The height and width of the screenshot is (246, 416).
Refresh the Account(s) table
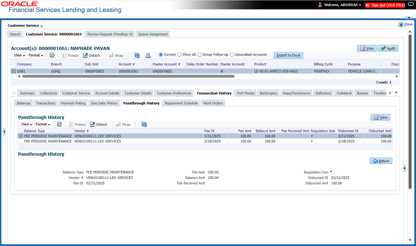(137, 55)
